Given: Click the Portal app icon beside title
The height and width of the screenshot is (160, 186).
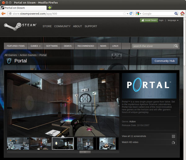Looking at the screenshot, I should [x=9, y=61].
